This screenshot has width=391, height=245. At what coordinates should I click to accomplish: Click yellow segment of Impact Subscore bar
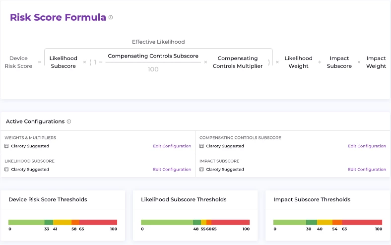coord(325,222)
